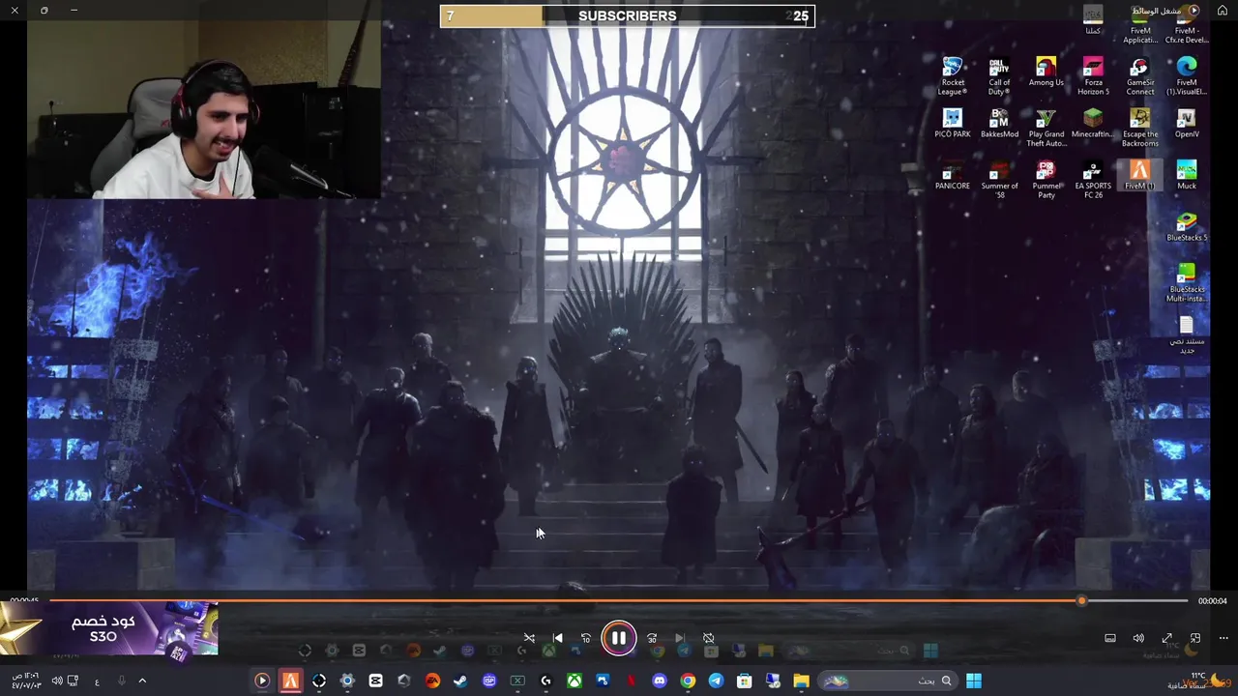Select the new text document file icon

[x=1187, y=335]
